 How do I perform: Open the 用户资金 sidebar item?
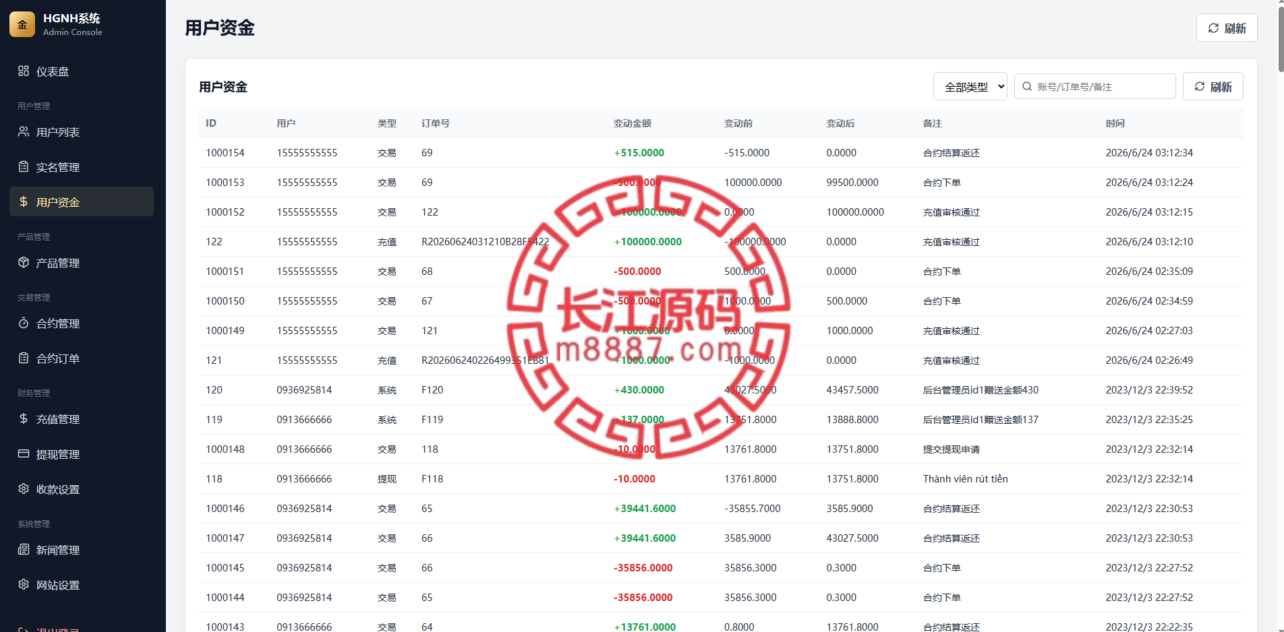[x=82, y=201]
